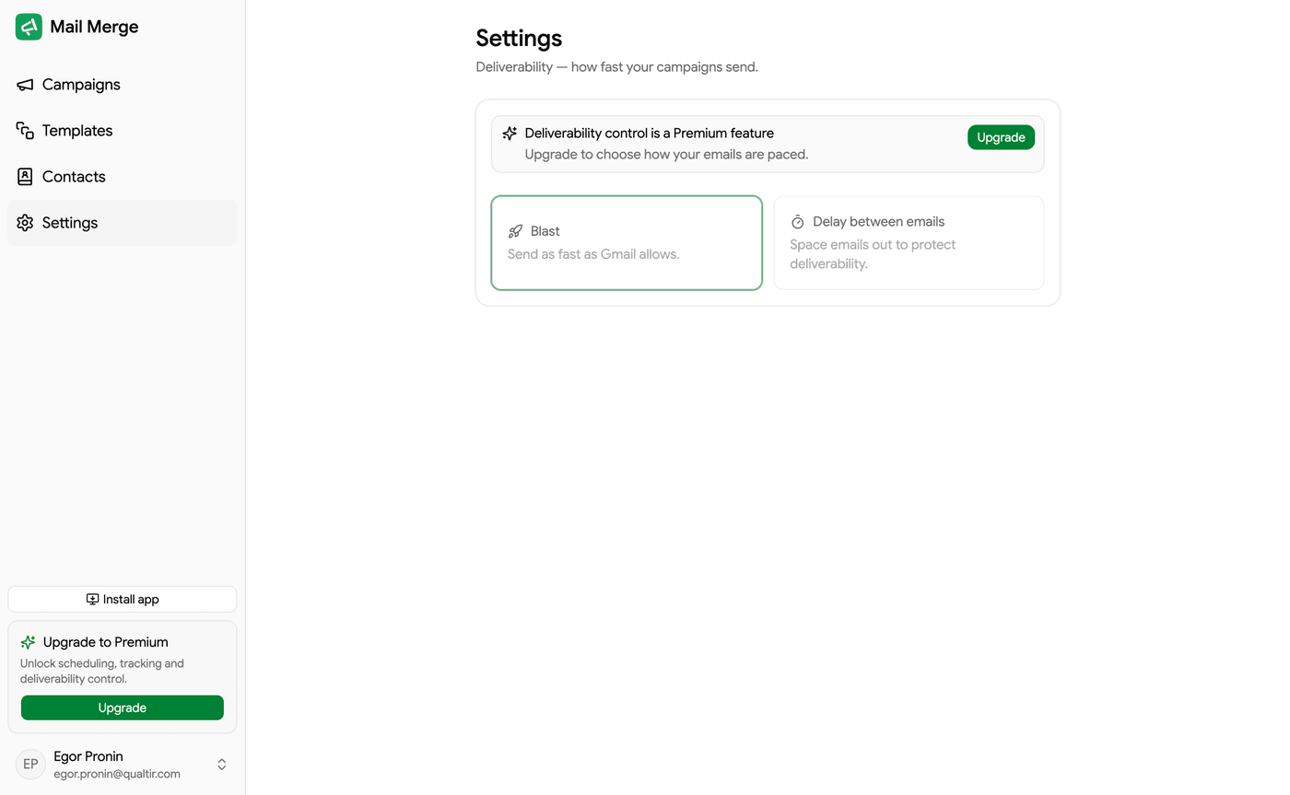Click the Campaigns megaphone icon
1290x795 pixels.
click(25, 85)
